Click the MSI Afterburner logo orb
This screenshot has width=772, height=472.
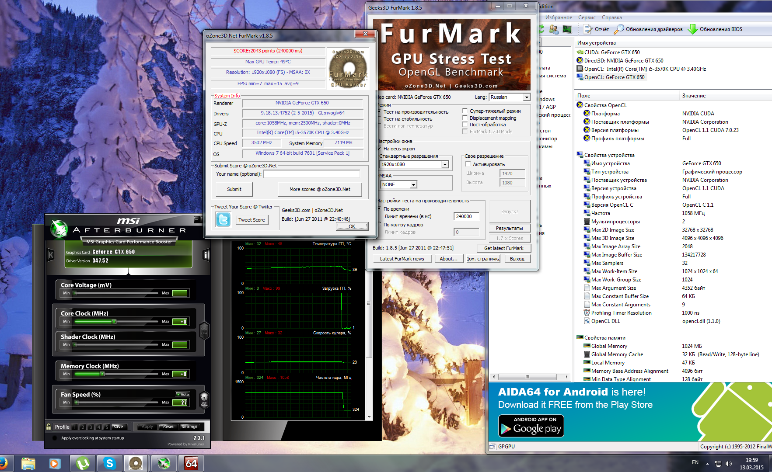[x=59, y=228]
